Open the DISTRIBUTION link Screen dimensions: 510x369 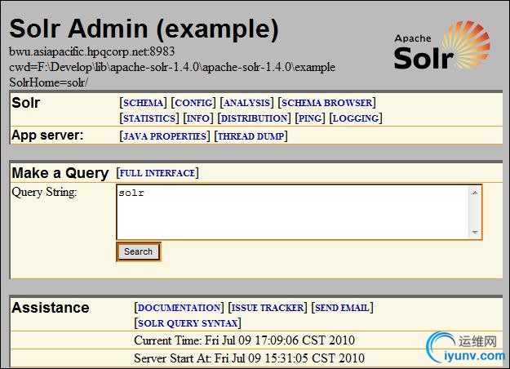(254, 118)
